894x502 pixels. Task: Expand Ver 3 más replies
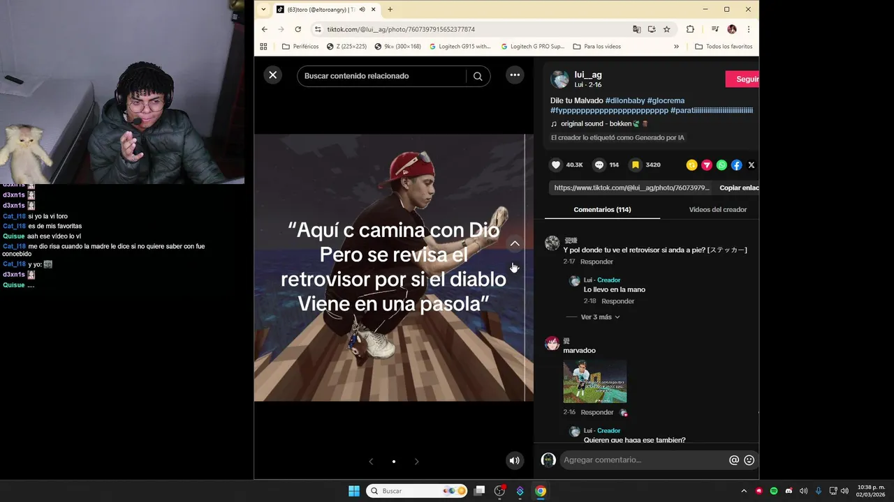pyautogui.click(x=600, y=317)
